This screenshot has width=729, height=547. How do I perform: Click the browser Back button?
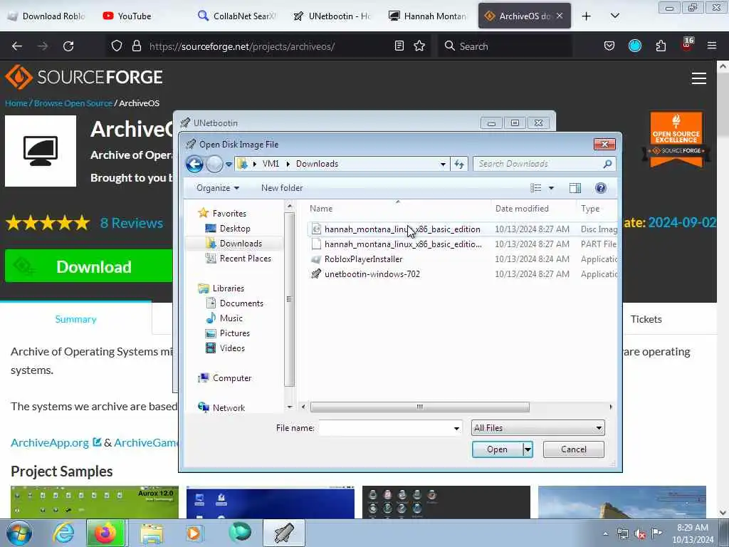tap(17, 46)
